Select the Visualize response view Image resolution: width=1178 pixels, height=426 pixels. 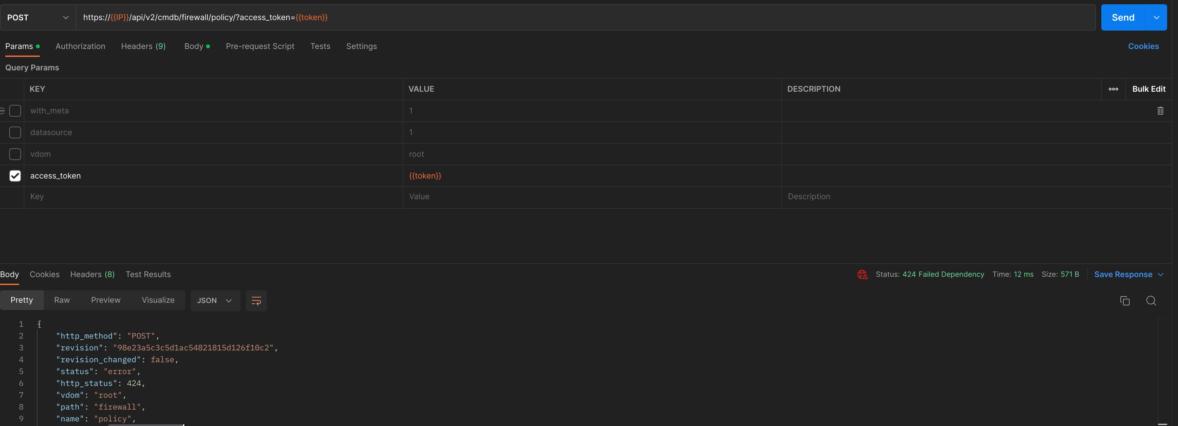[x=158, y=300]
